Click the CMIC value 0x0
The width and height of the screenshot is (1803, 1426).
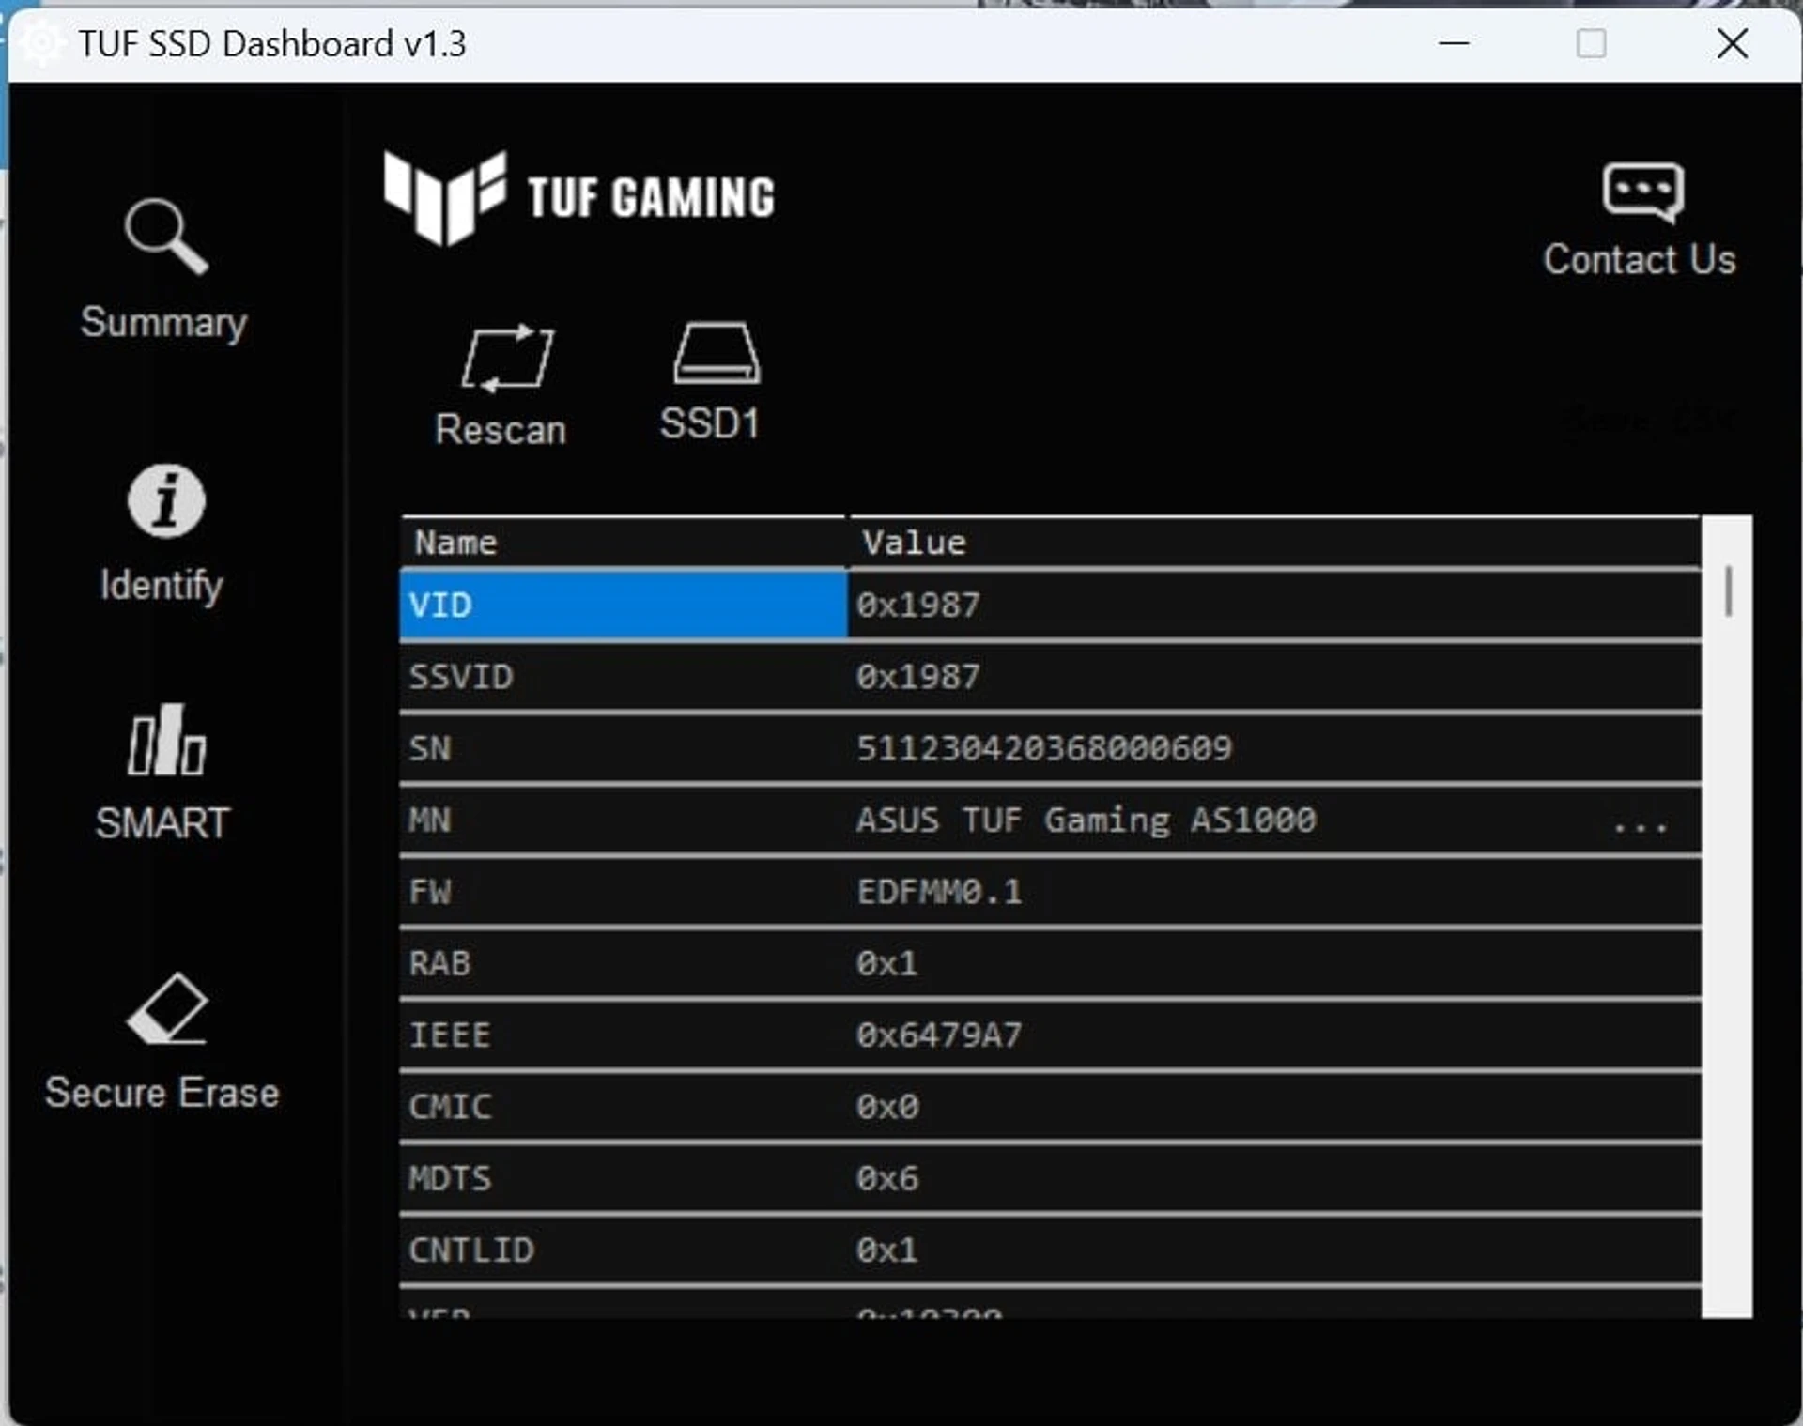[886, 1107]
